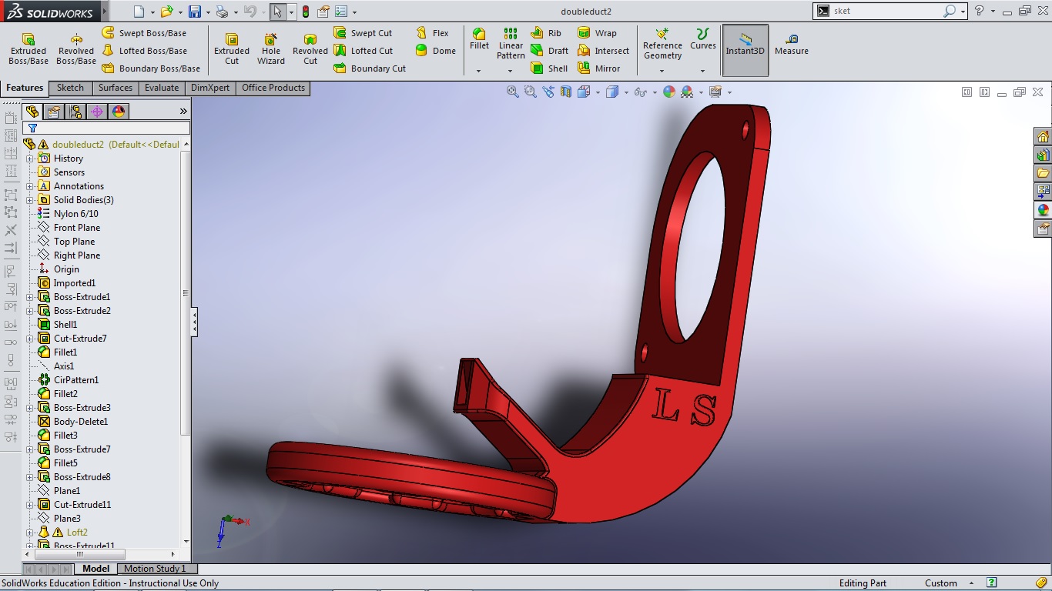Select the Wrap tool
This screenshot has height=591, width=1052.
[x=597, y=33]
